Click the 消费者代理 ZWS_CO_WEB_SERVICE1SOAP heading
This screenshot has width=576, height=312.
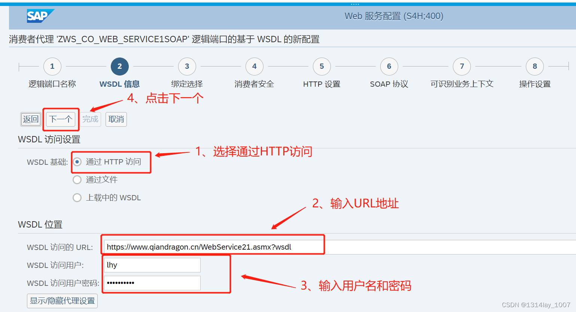pos(164,39)
